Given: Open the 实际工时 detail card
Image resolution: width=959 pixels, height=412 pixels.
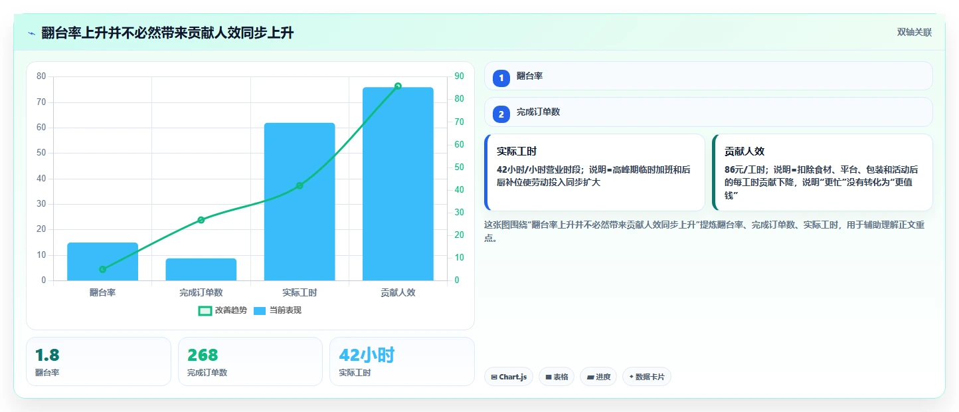Looking at the screenshot, I should tap(594, 172).
